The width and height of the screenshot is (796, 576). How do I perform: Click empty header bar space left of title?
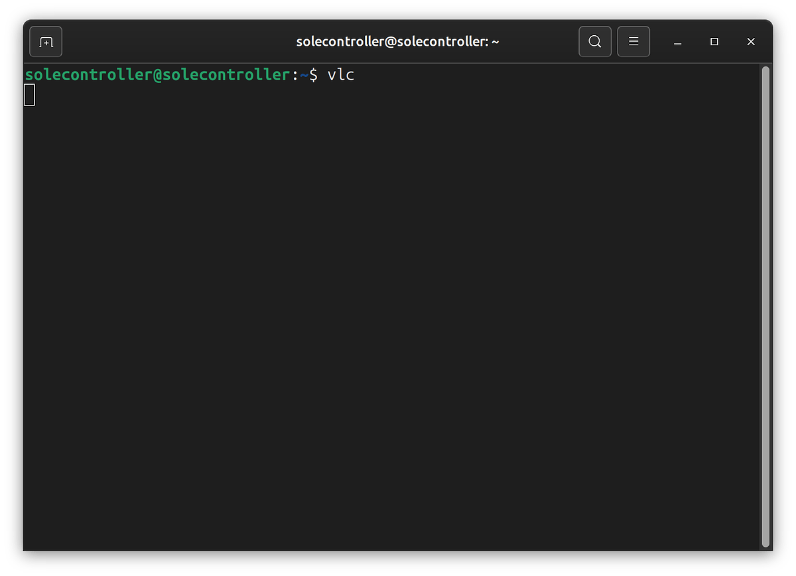[179, 42]
